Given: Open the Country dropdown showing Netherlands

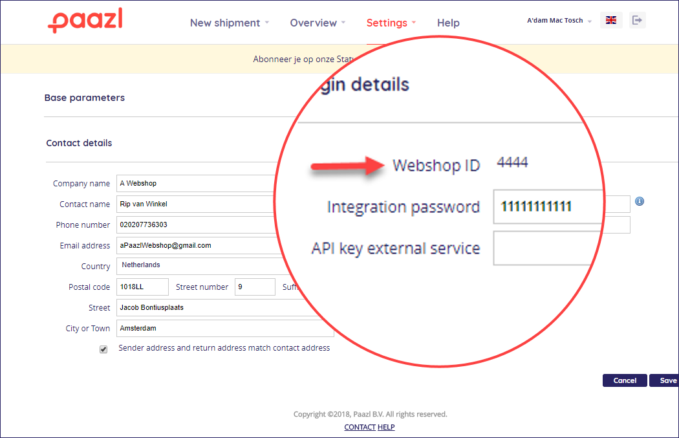Looking at the screenshot, I should coord(197,265).
